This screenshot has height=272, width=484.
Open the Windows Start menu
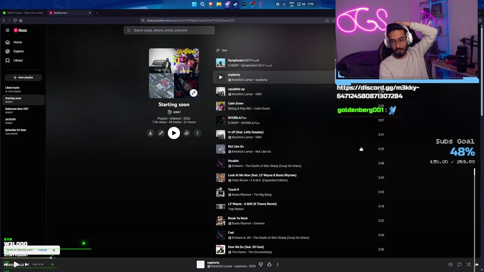(194, 4)
